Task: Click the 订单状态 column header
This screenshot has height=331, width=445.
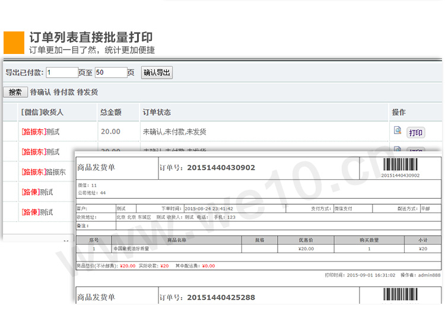Action: coord(157,112)
